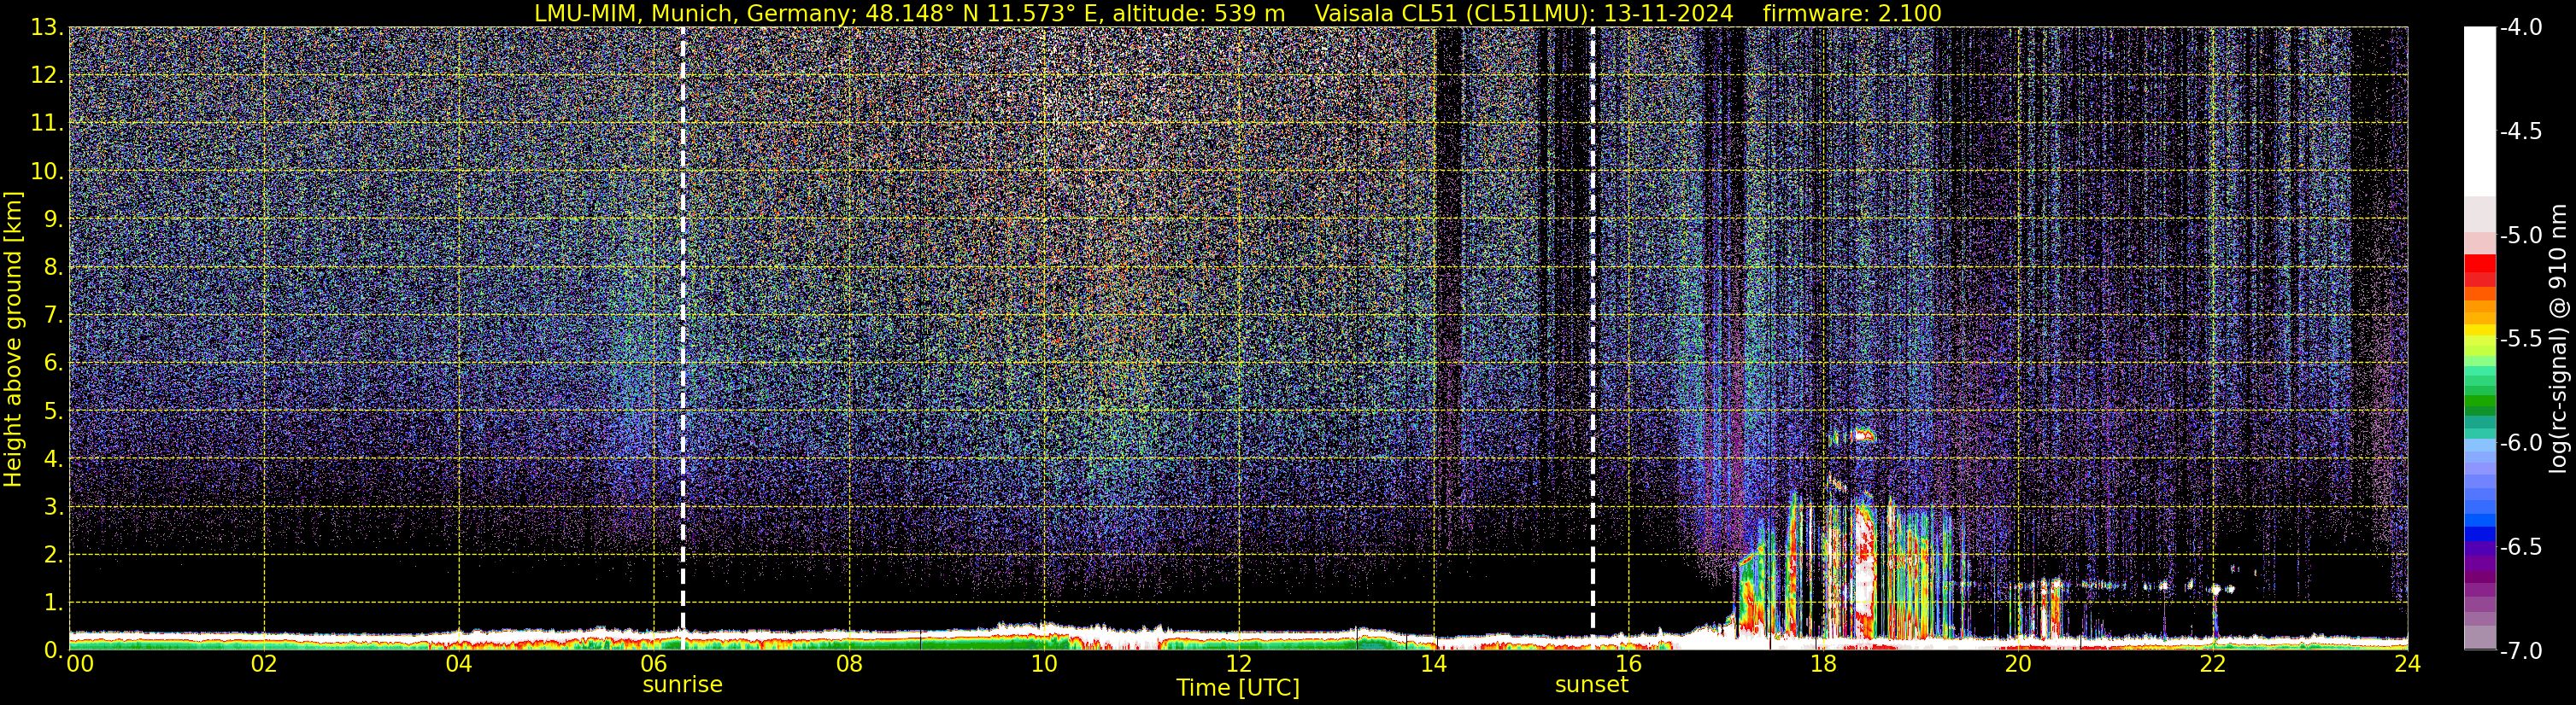Click the "10." height axis tick label
This screenshot has height=705, width=2576.
[47, 171]
